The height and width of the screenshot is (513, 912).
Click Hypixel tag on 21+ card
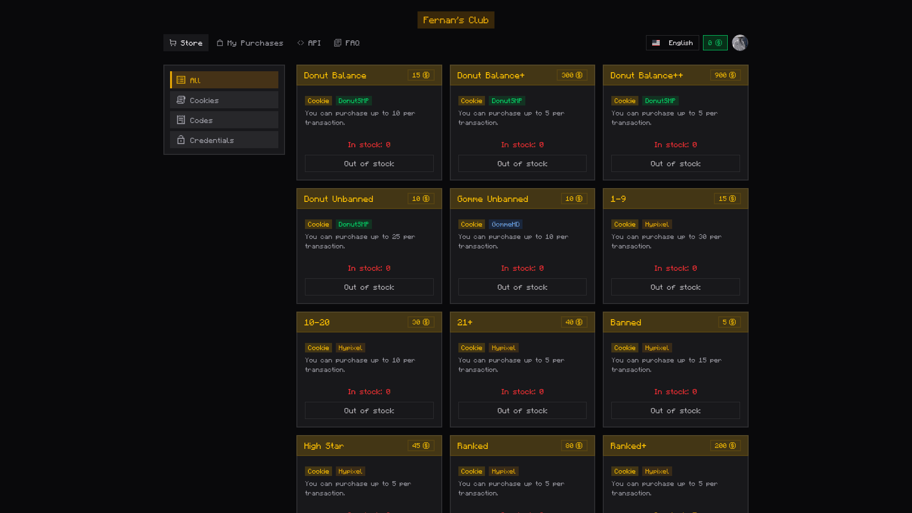pyautogui.click(x=503, y=348)
